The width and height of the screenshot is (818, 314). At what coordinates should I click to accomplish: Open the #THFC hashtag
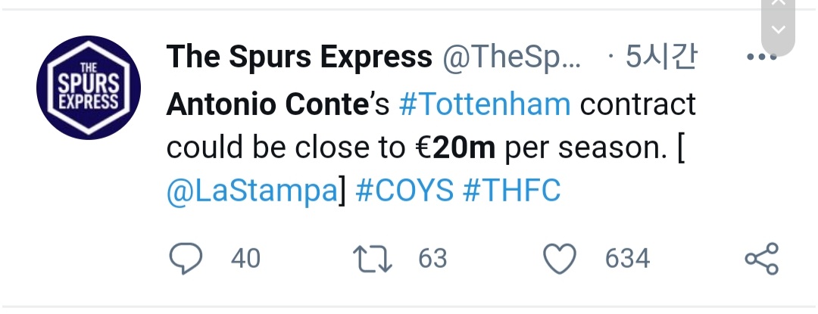coord(511,191)
